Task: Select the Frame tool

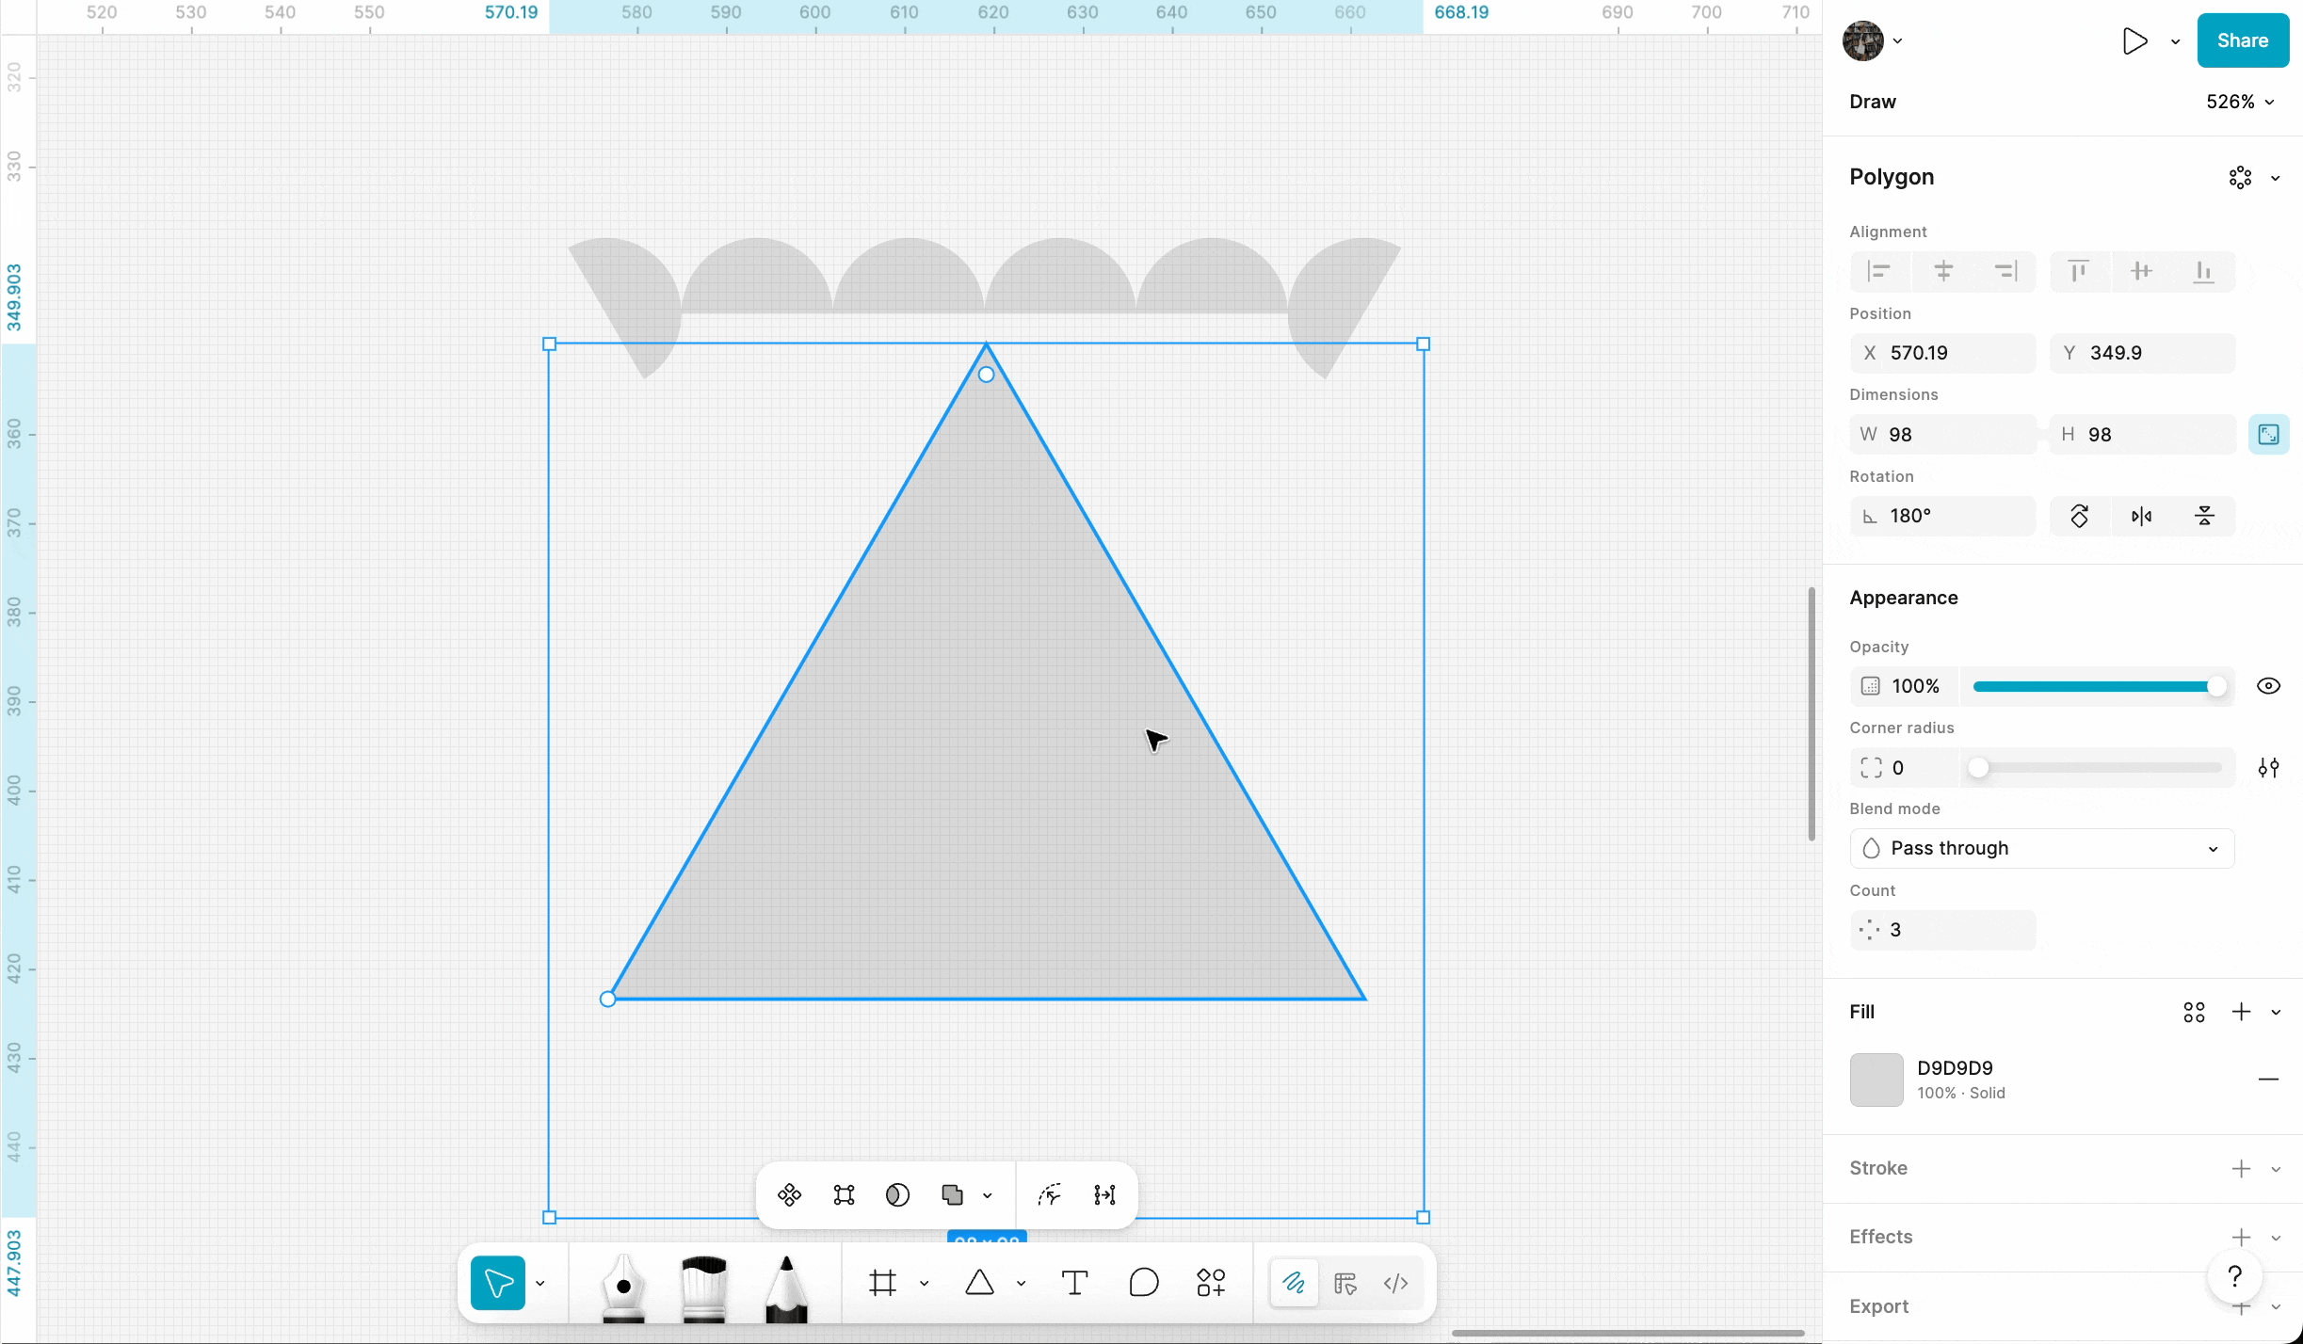Action: coord(882,1283)
